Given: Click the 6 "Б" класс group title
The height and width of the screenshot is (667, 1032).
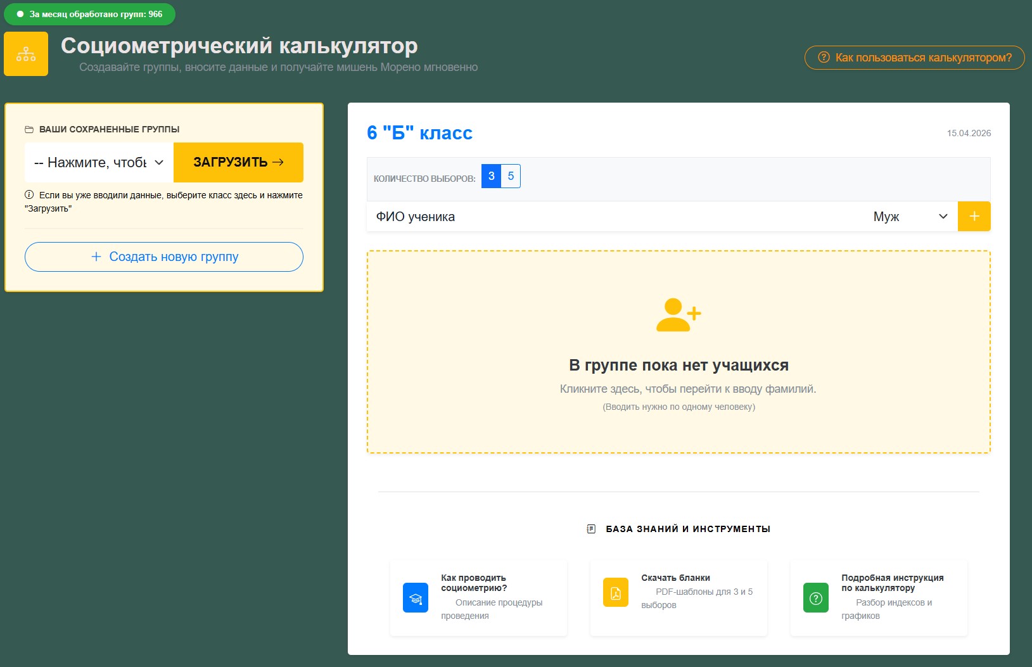Looking at the screenshot, I should click(x=419, y=133).
